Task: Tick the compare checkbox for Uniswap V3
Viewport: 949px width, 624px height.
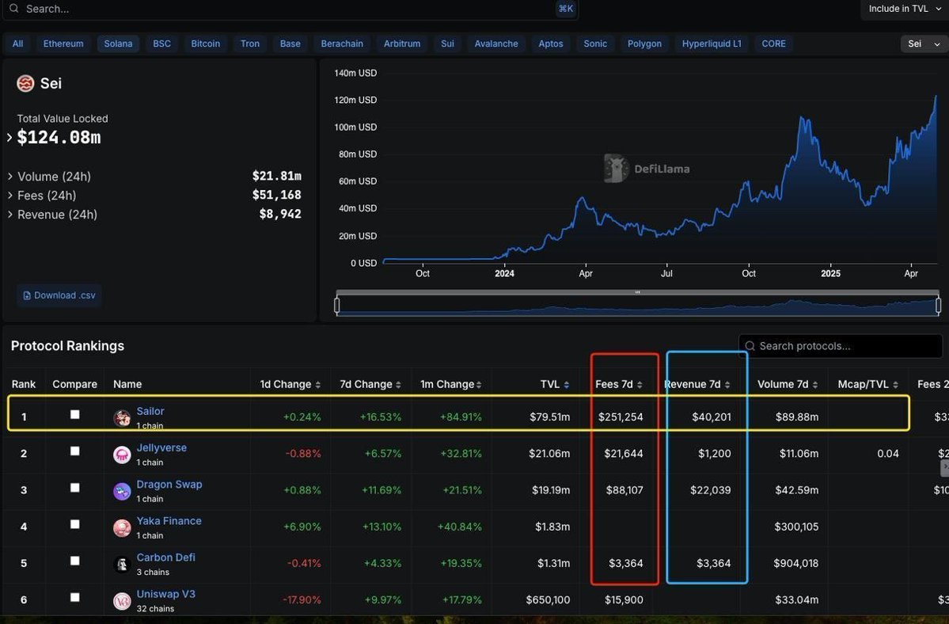Action: (74, 597)
